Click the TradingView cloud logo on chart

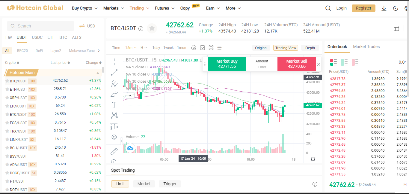click(x=130, y=148)
